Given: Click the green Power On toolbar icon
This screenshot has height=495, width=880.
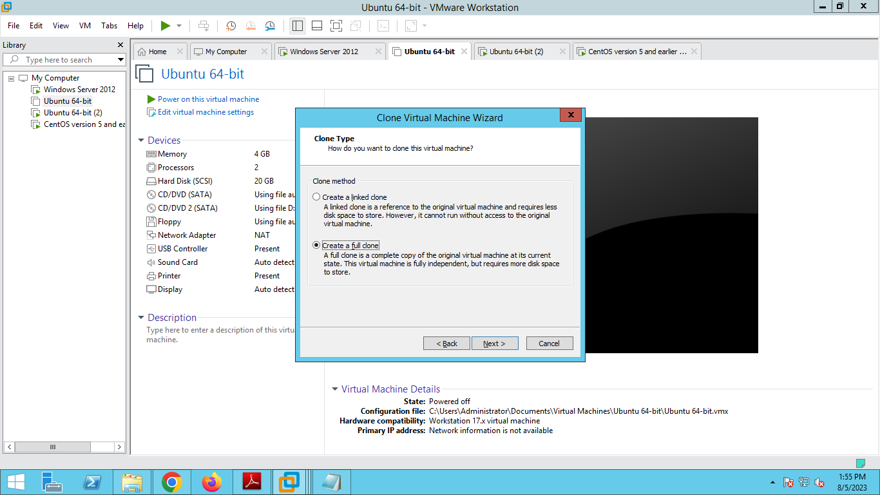Looking at the screenshot, I should click(x=166, y=26).
